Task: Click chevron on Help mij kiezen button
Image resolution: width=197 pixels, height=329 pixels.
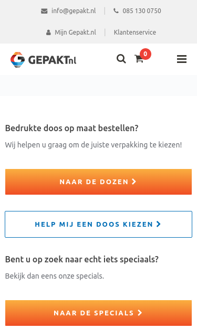Action: click(x=159, y=224)
